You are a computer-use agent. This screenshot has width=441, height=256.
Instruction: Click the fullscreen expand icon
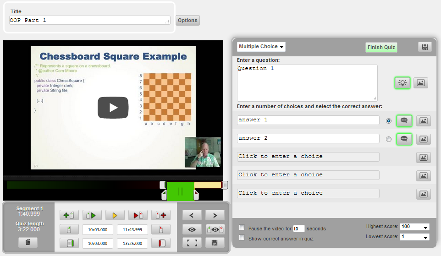click(x=192, y=243)
